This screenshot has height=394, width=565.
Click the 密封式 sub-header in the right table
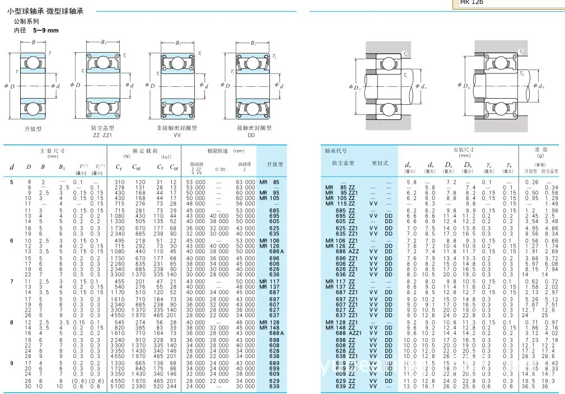[x=380, y=163]
